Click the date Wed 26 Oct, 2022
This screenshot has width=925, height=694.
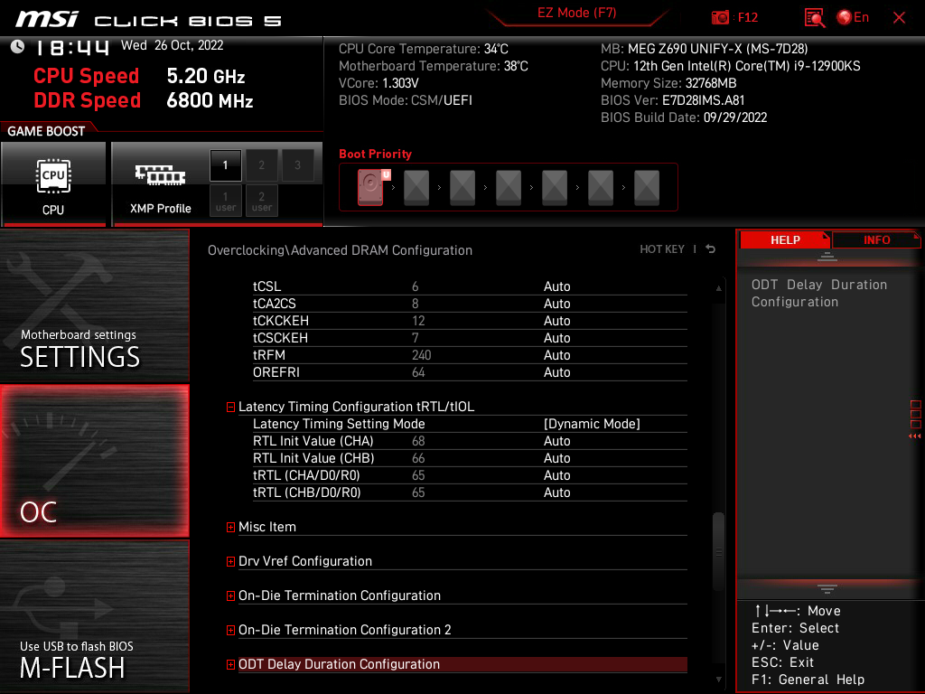[x=173, y=45]
